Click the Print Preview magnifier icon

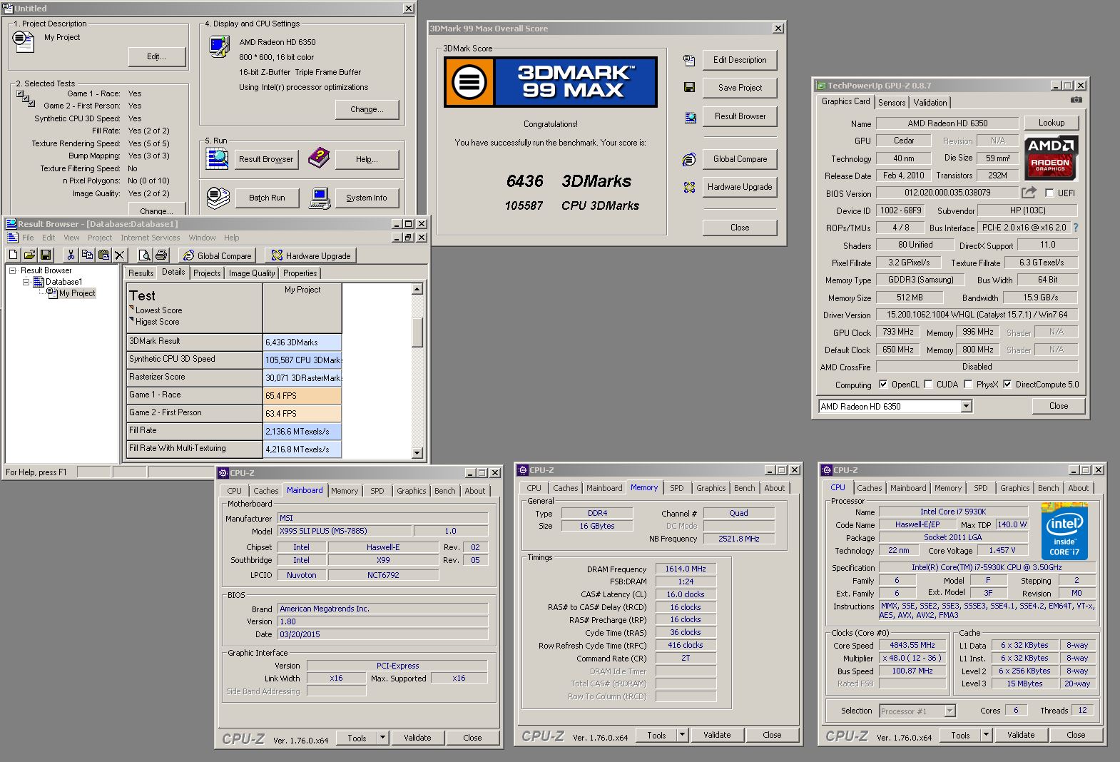[145, 255]
